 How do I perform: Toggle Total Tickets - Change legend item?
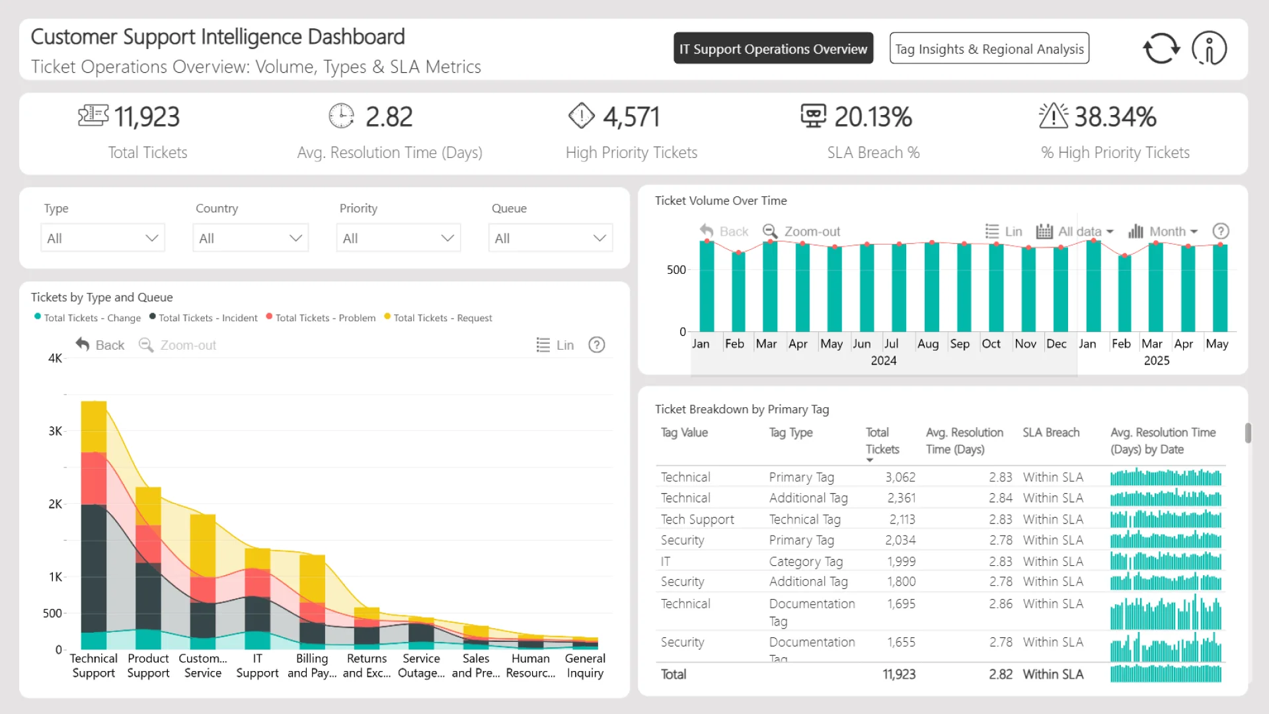pos(87,318)
